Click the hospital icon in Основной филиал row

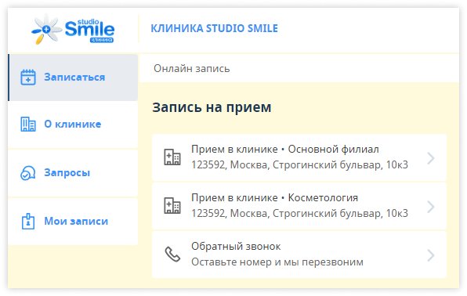[172, 157]
